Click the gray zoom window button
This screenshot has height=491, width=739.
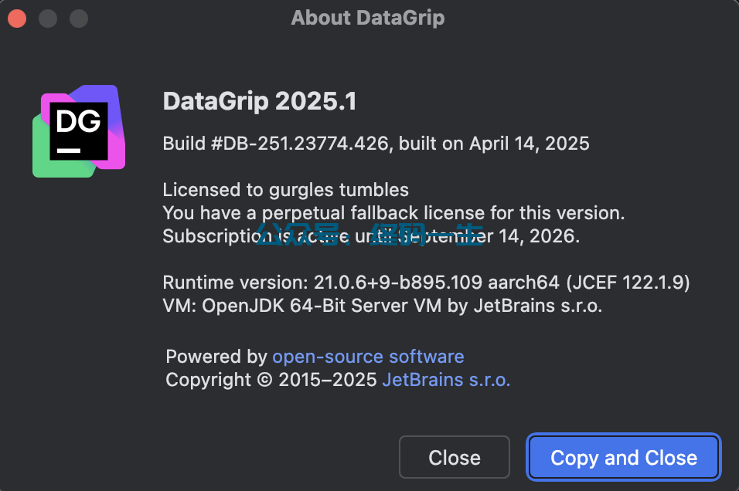pos(78,18)
